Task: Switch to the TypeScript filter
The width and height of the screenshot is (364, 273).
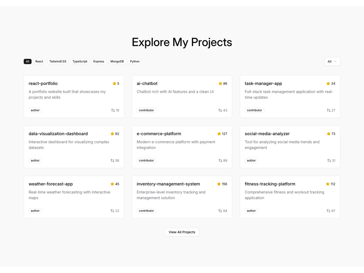Action: 80,62
